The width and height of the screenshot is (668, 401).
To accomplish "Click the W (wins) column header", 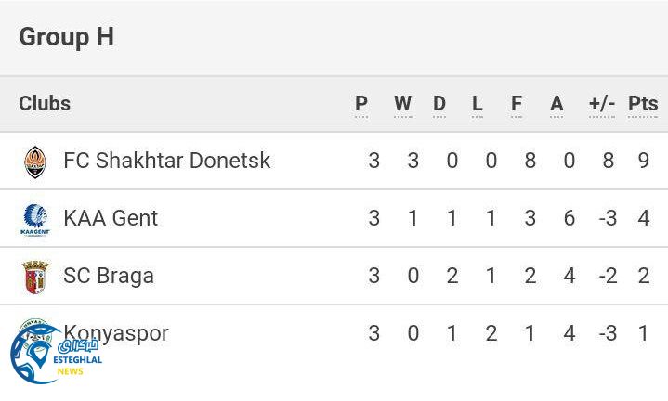I will (x=402, y=104).
